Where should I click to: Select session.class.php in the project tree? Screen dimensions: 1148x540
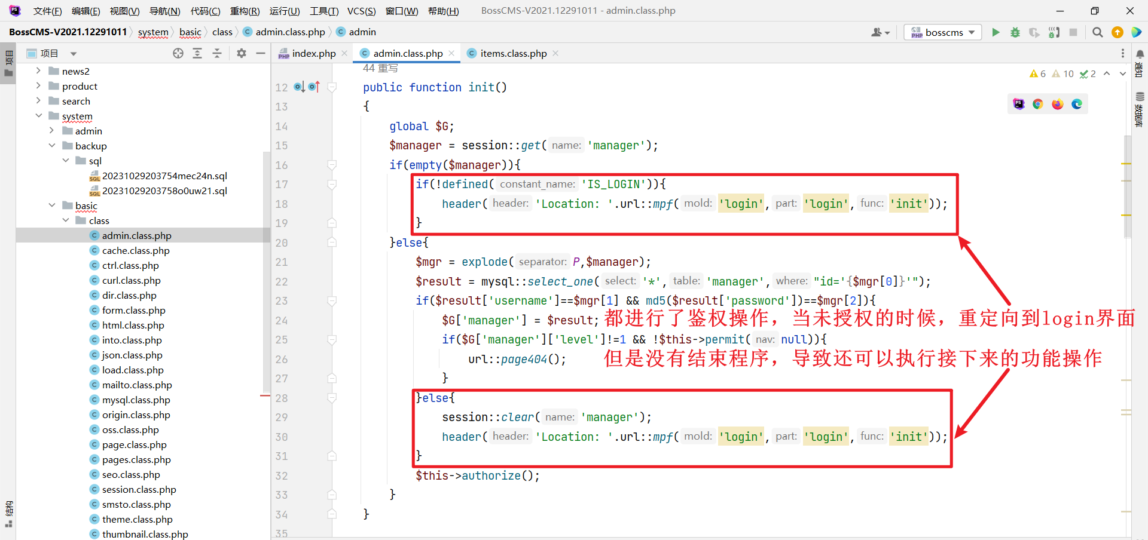click(x=139, y=489)
